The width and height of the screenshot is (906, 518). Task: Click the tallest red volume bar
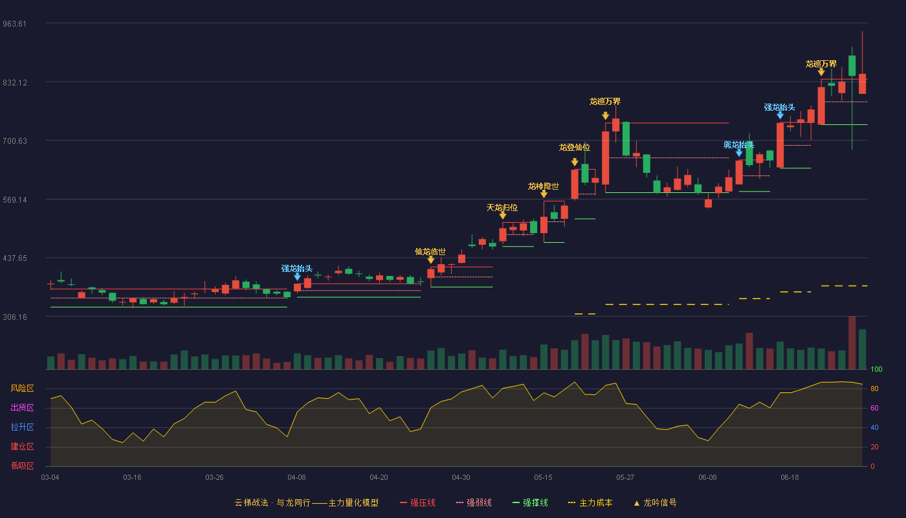pyautogui.click(x=852, y=343)
